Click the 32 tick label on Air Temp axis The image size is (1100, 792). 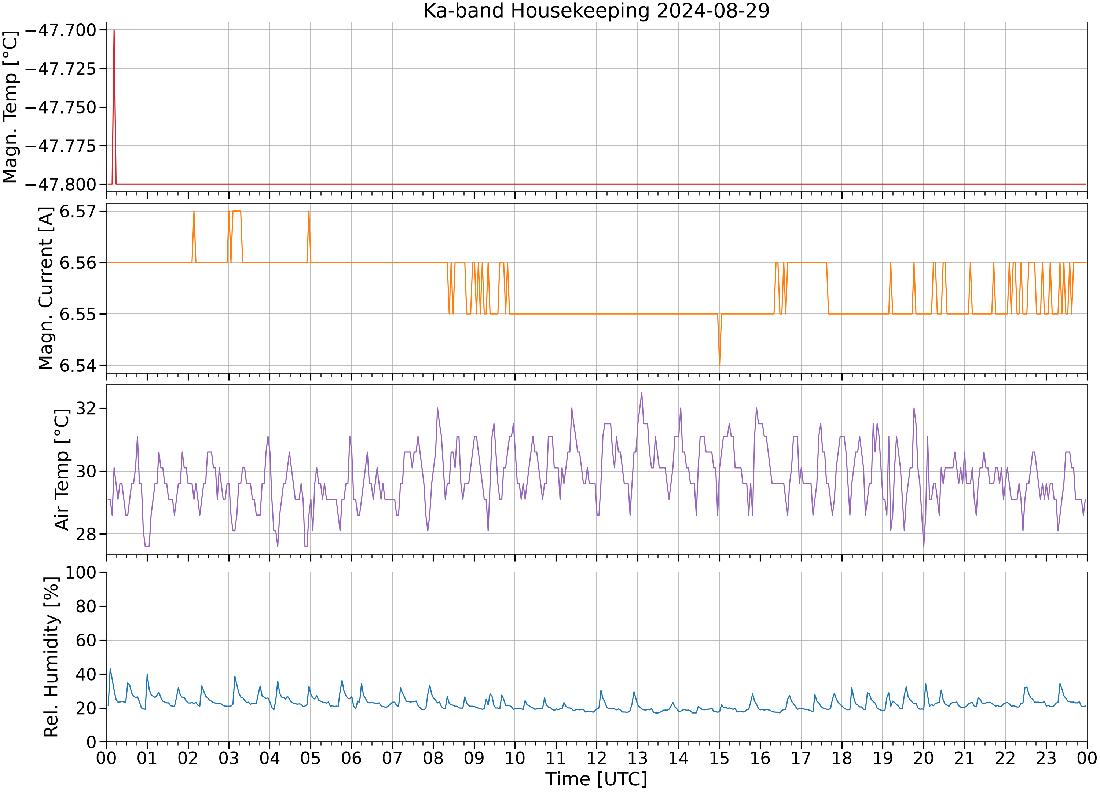(x=86, y=408)
